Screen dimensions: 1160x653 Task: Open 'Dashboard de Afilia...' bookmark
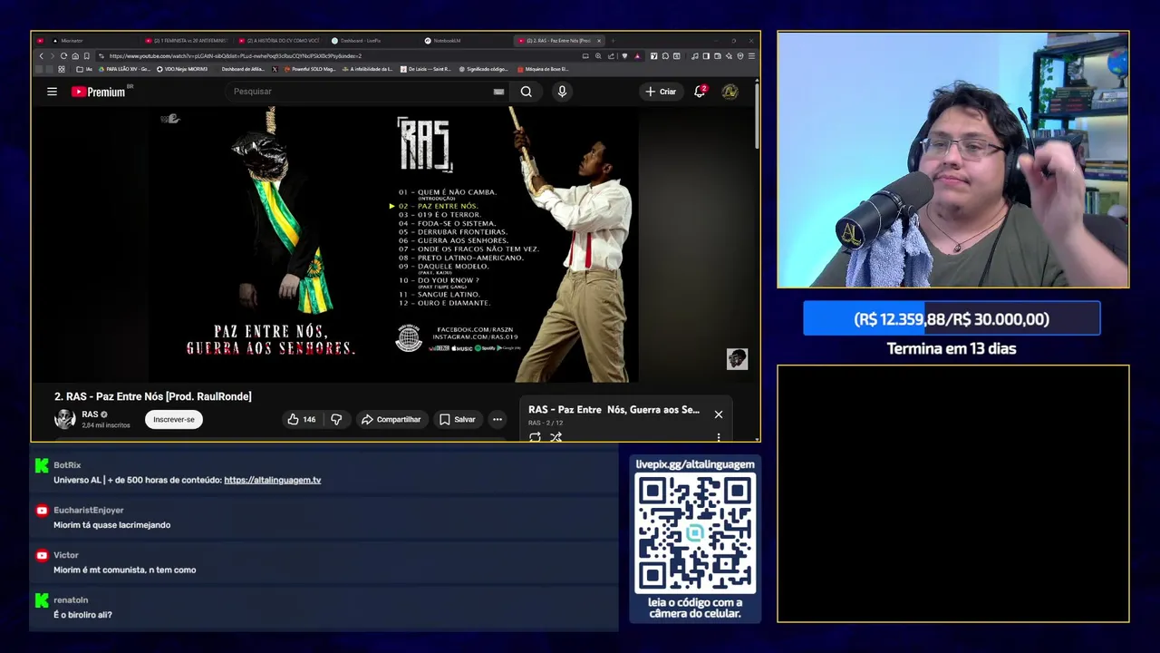pyautogui.click(x=243, y=69)
